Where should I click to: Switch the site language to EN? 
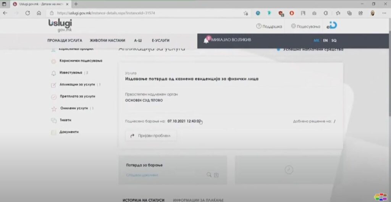(x=325, y=40)
